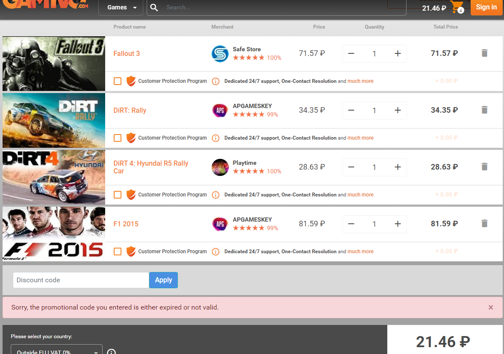The width and height of the screenshot is (504, 354).
Task: Increase DiRT: Rally quantity
Action: (398, 111)
